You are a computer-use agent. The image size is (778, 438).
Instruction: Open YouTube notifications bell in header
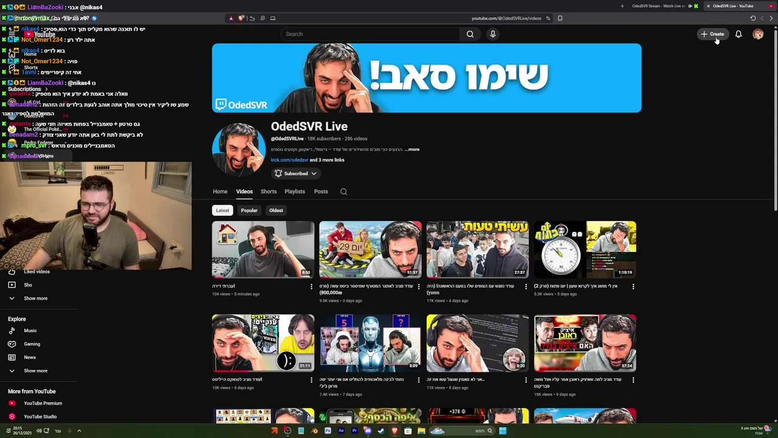pyautogui.click(x=738, y=34)
